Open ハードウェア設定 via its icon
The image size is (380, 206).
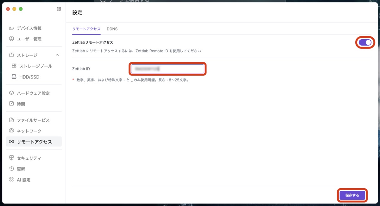click(11, 93)
